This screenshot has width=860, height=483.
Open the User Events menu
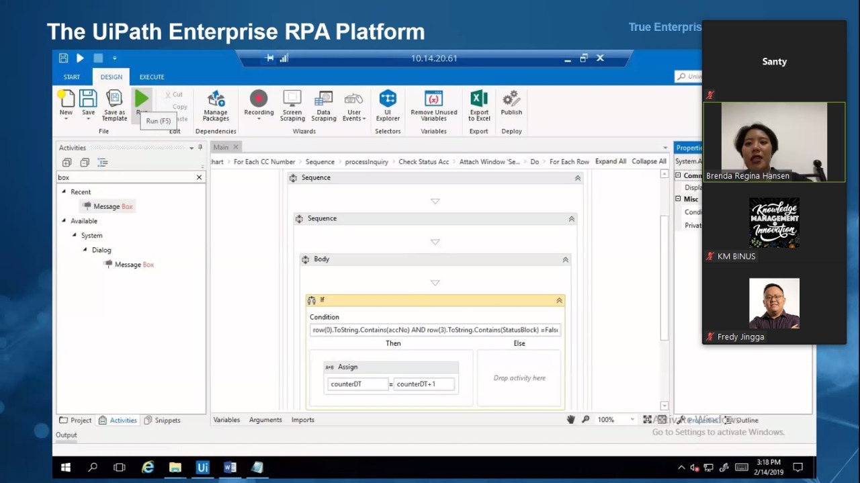pos(354,106)
